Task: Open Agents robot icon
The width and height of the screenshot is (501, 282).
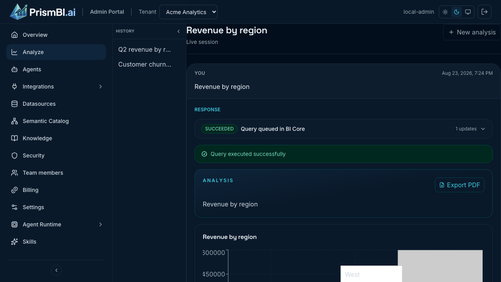Action: click(x=14, y=69)
